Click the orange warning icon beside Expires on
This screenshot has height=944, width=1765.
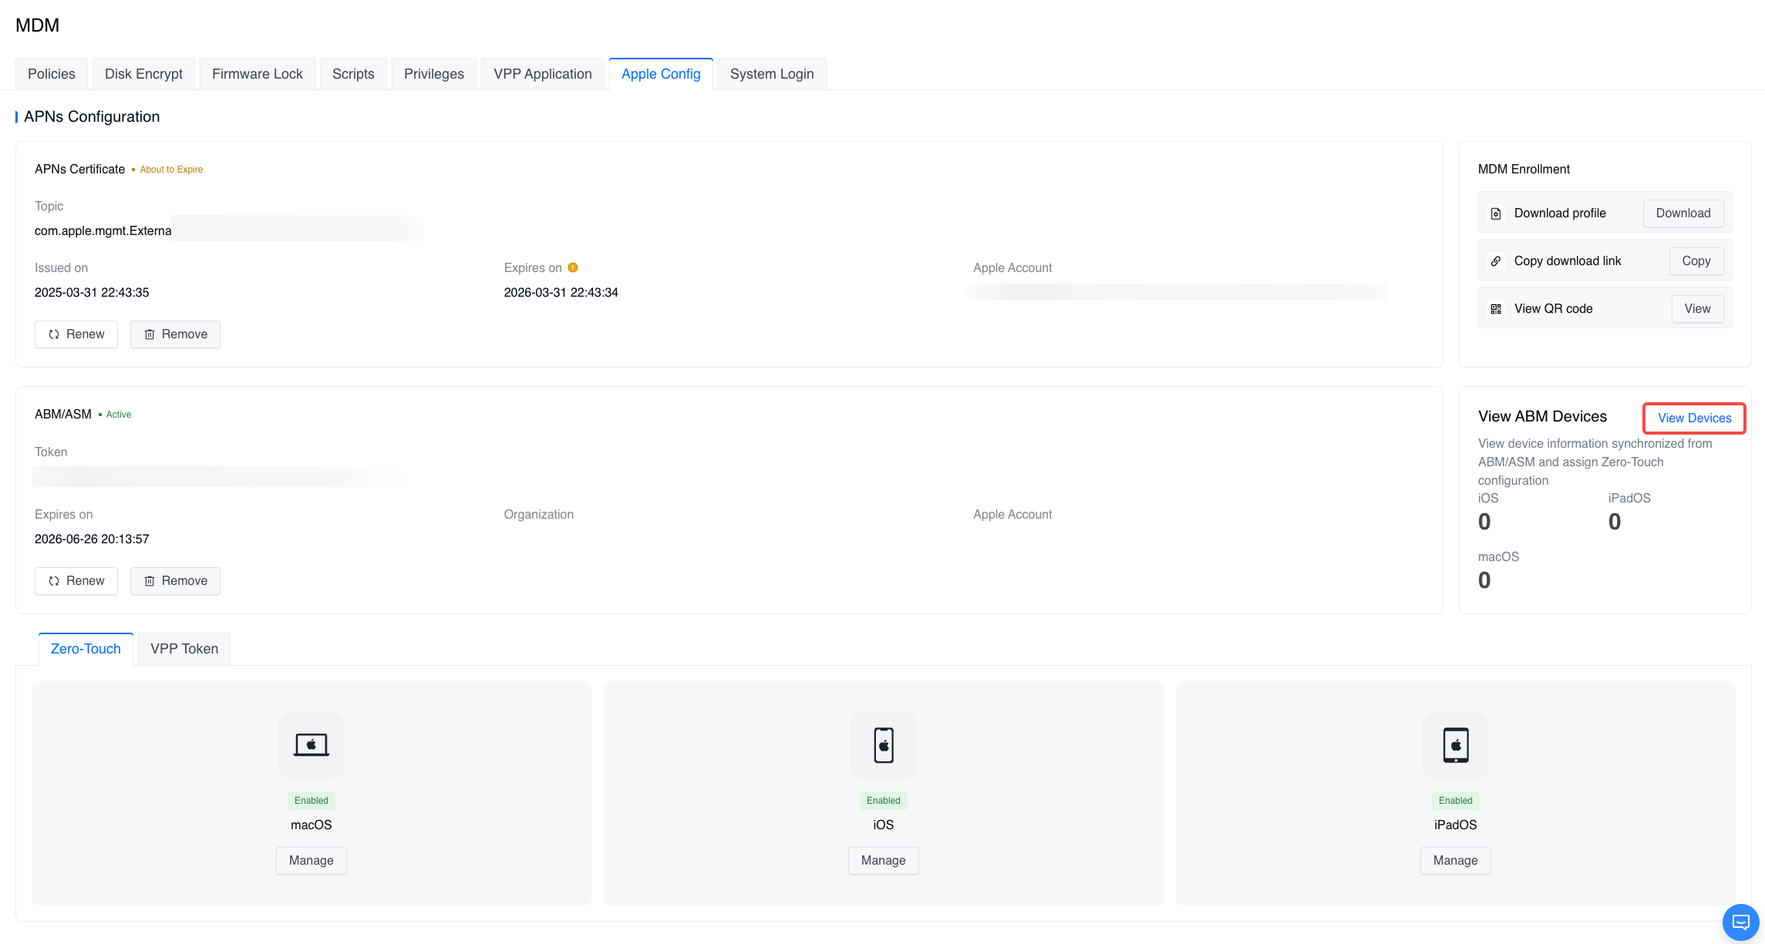pyautogui.click(x=573, y=267)
